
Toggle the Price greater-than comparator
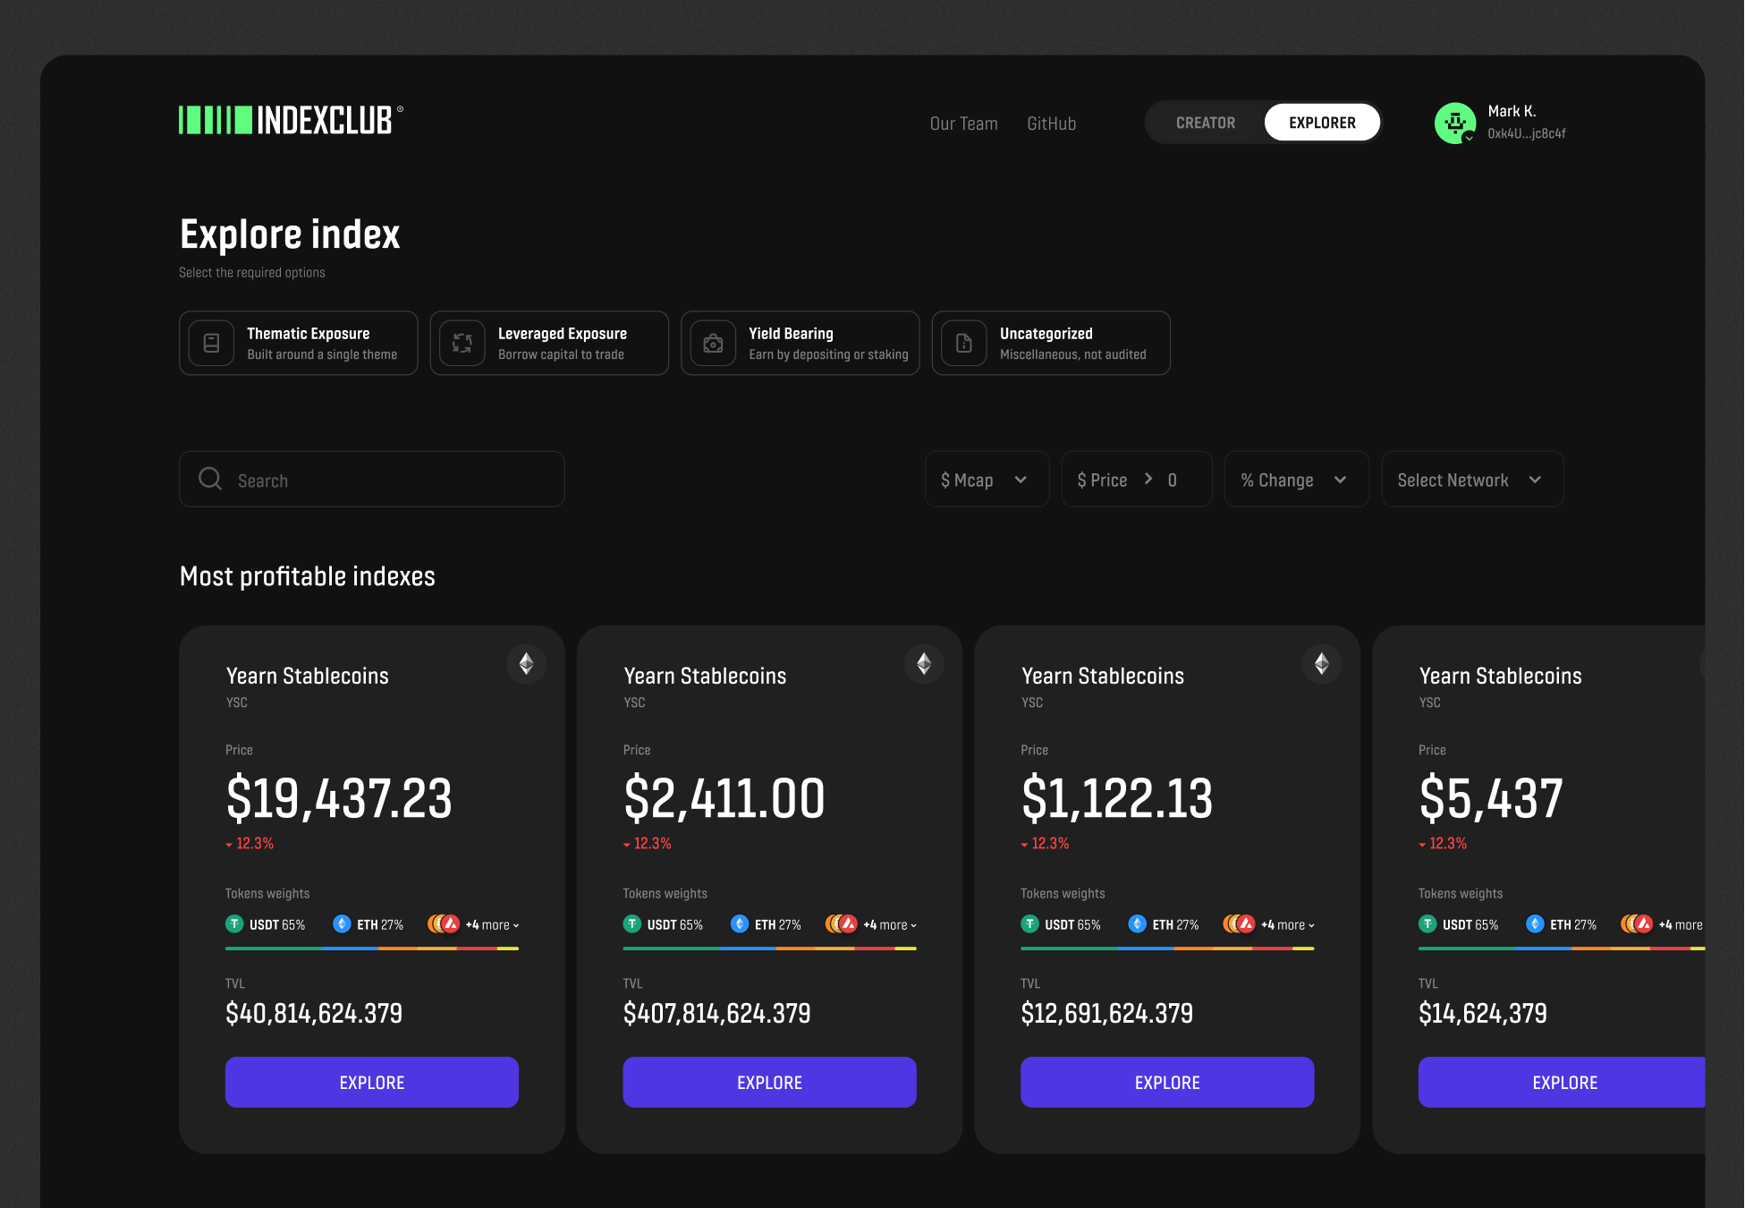(x=1148, y=480)
